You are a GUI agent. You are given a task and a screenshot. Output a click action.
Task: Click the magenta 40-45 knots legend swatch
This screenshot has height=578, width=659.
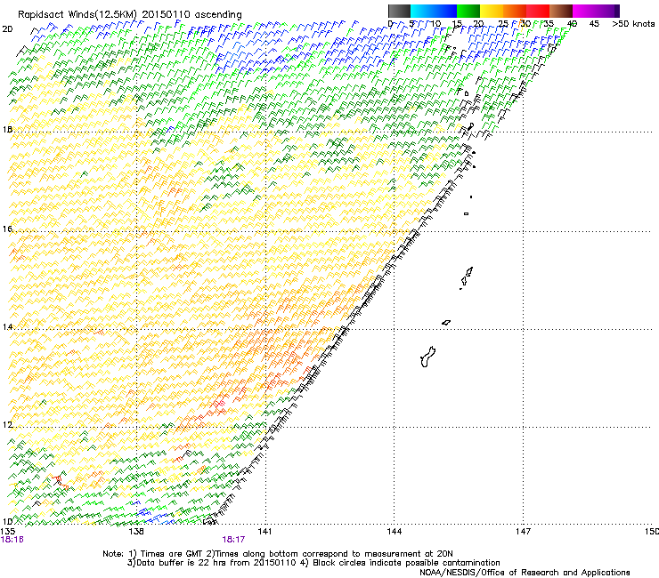pos(584,11)
